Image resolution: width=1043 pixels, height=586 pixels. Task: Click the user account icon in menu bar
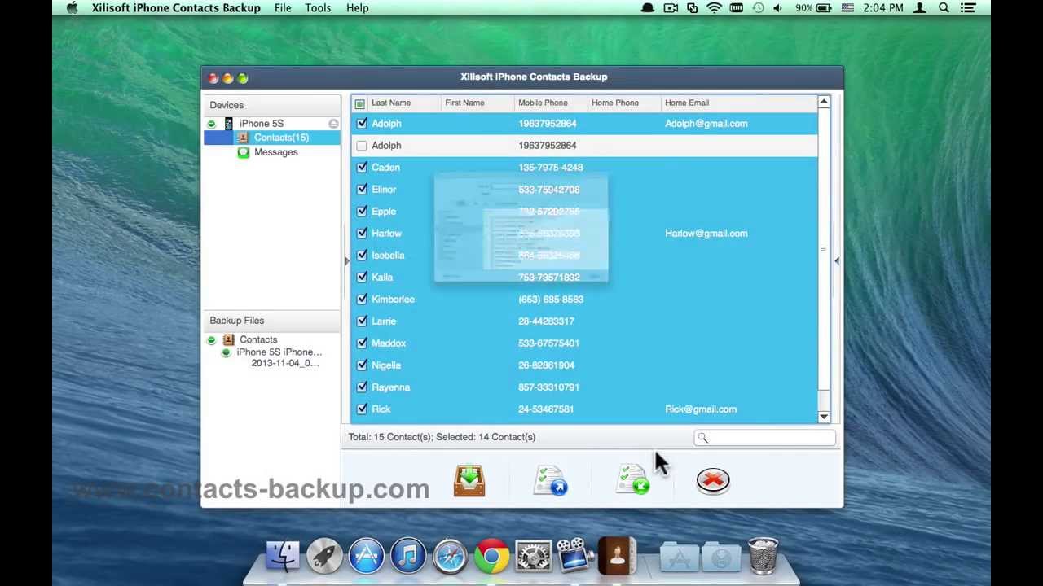(x=920, y=8)
